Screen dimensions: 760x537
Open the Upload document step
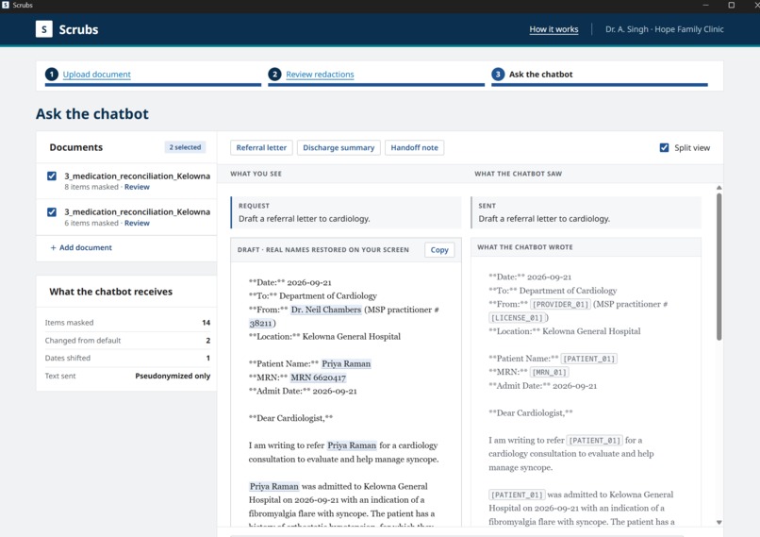pyautogui.click(x=96, y=75)
